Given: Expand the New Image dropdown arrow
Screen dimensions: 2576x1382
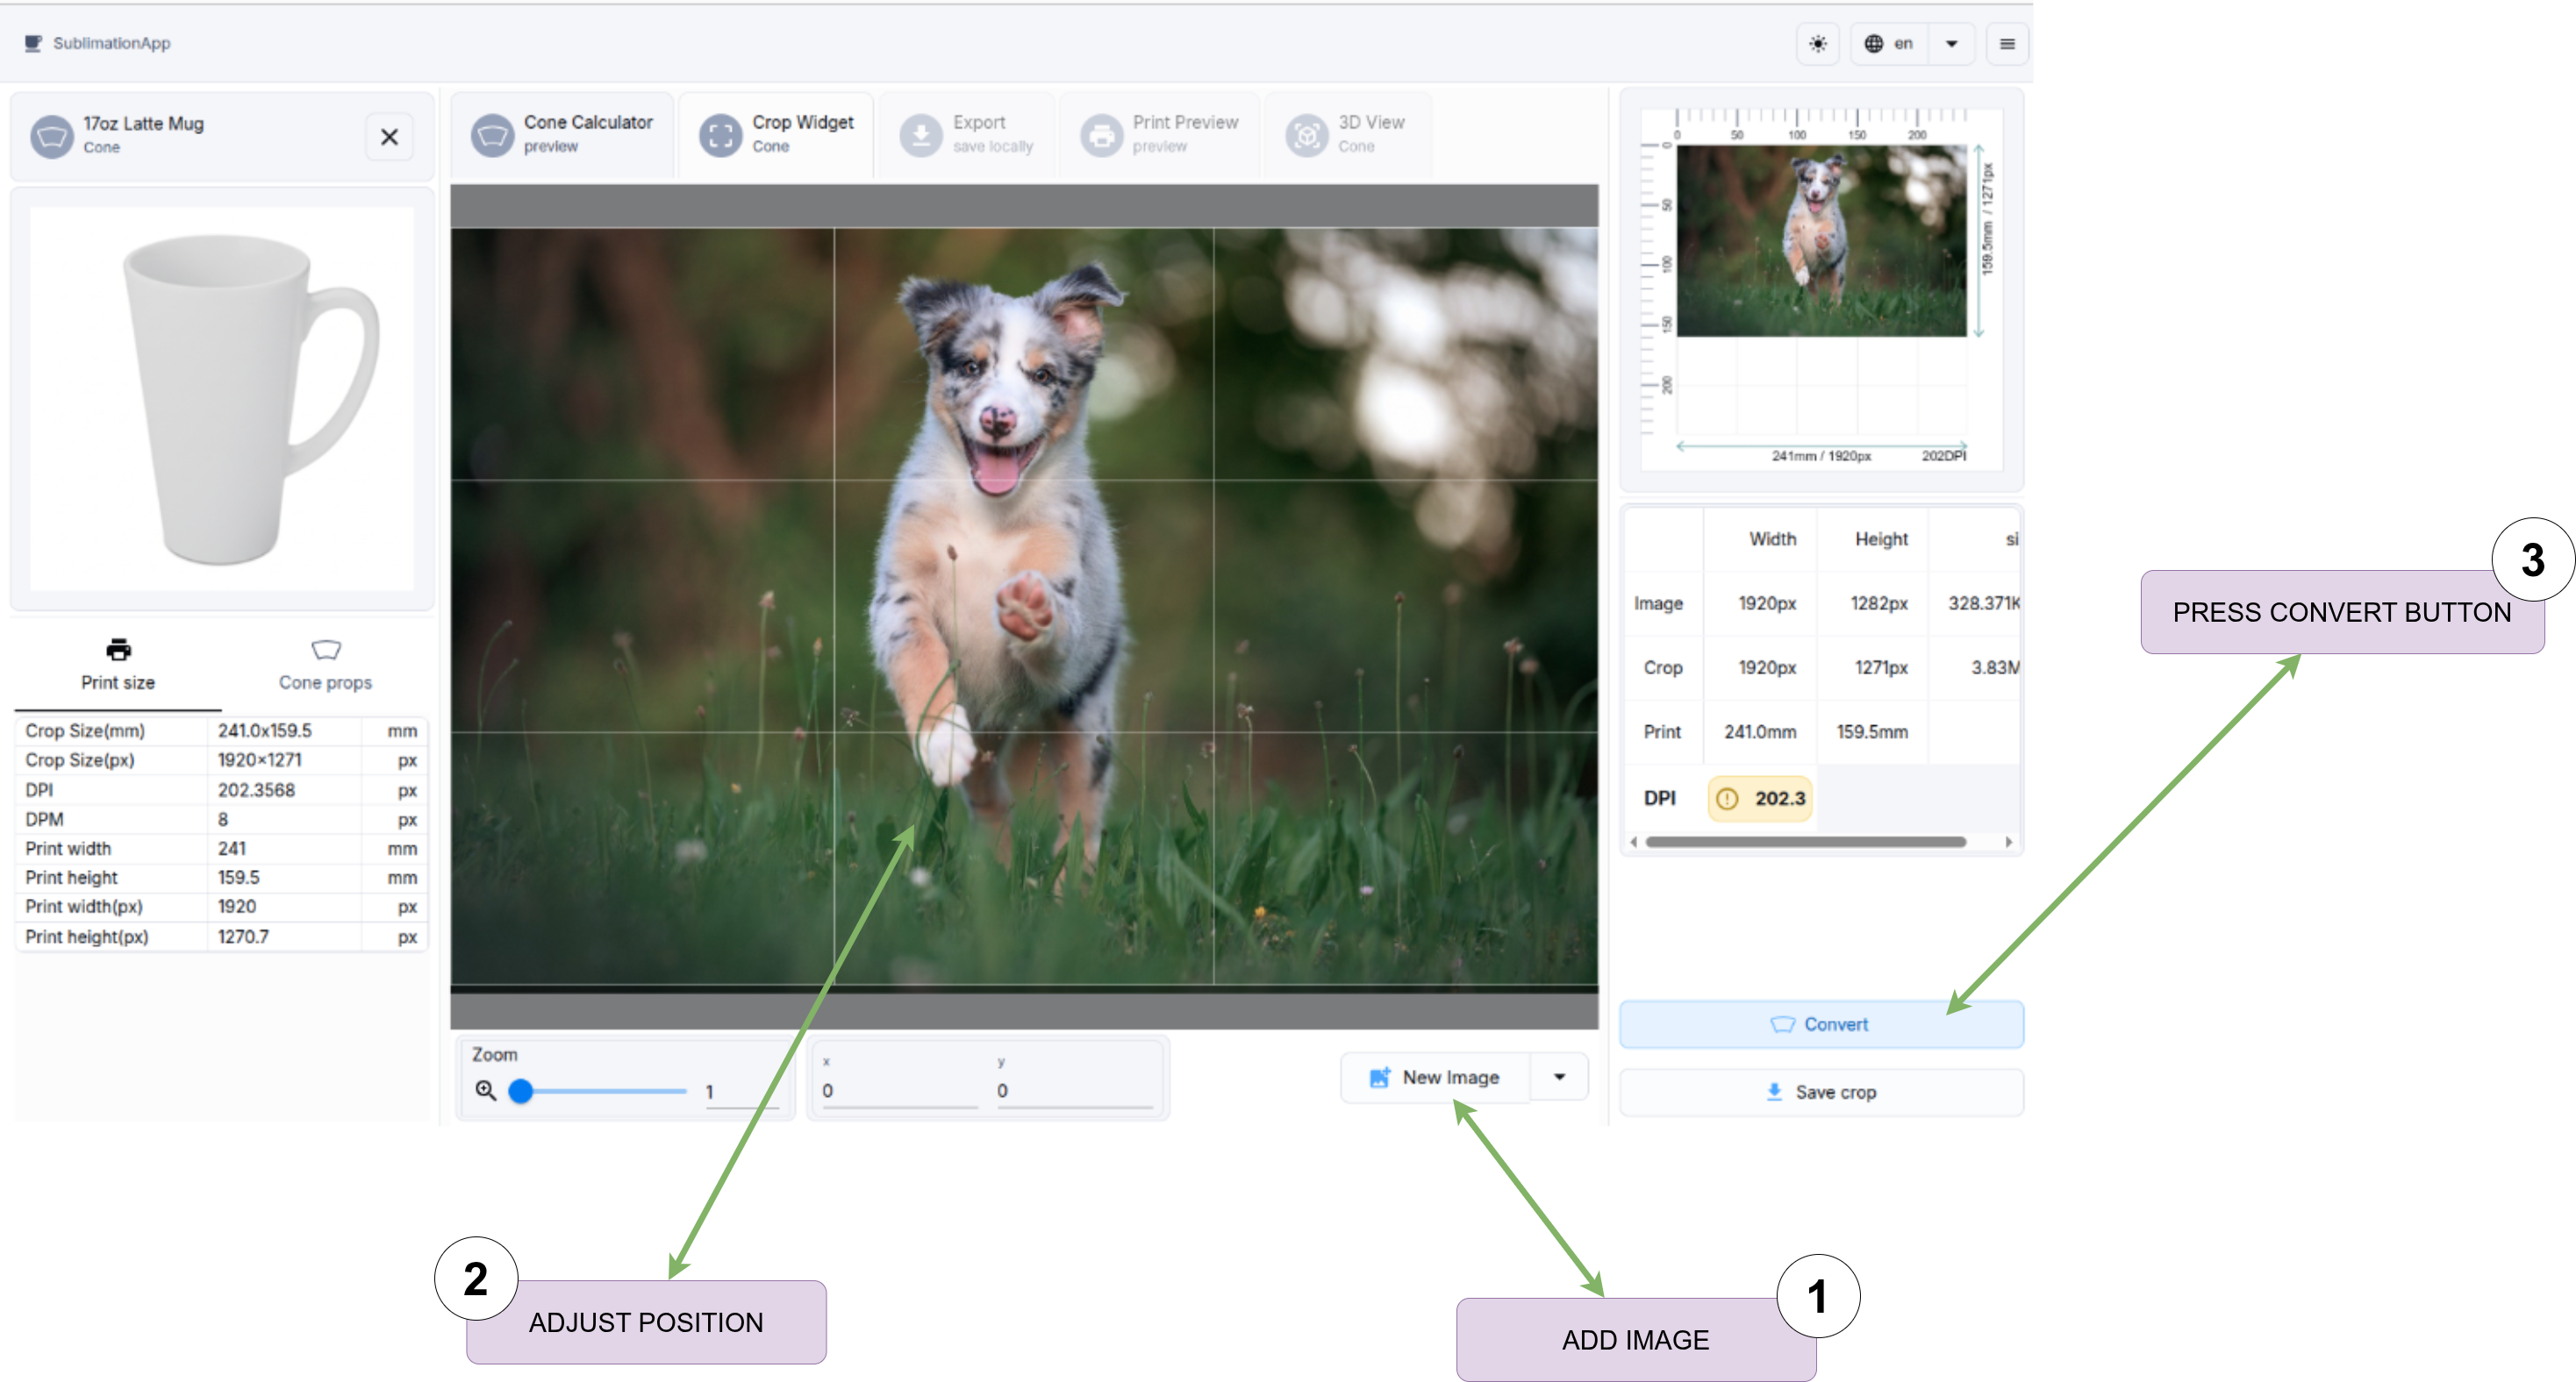Looking at the screenshot, I should pyautogui.click(x=1559, y=1076).
